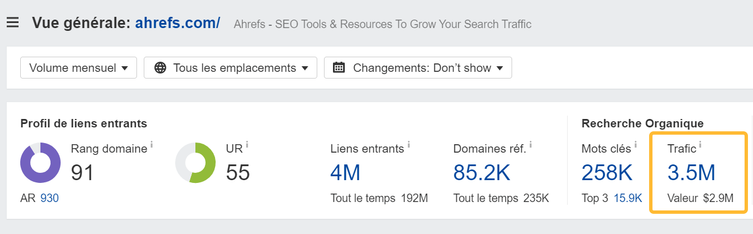
Task: Open the Top 3 value 15.9K link
Action: pos(628,198)
